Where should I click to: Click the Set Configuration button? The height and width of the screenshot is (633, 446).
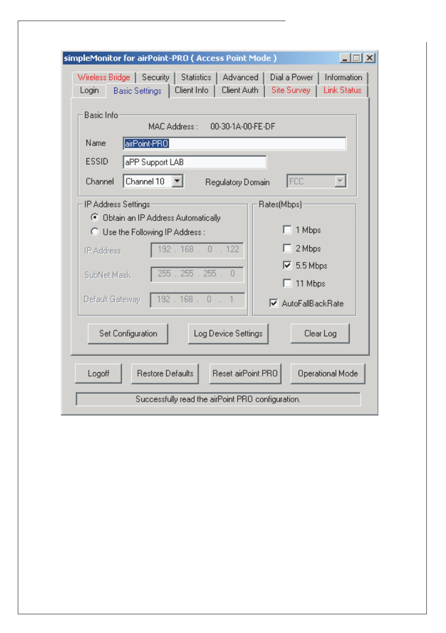pos(128,334)
